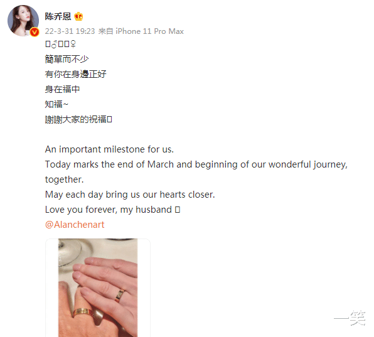
Task: Click the gold crown membership icon
Action: click(x=78, y=16)
